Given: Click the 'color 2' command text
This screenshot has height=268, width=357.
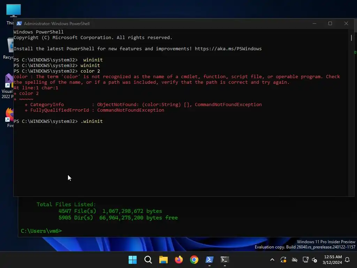Looking at the screenshot, I should pyautogui.click(x=90, y=71).
